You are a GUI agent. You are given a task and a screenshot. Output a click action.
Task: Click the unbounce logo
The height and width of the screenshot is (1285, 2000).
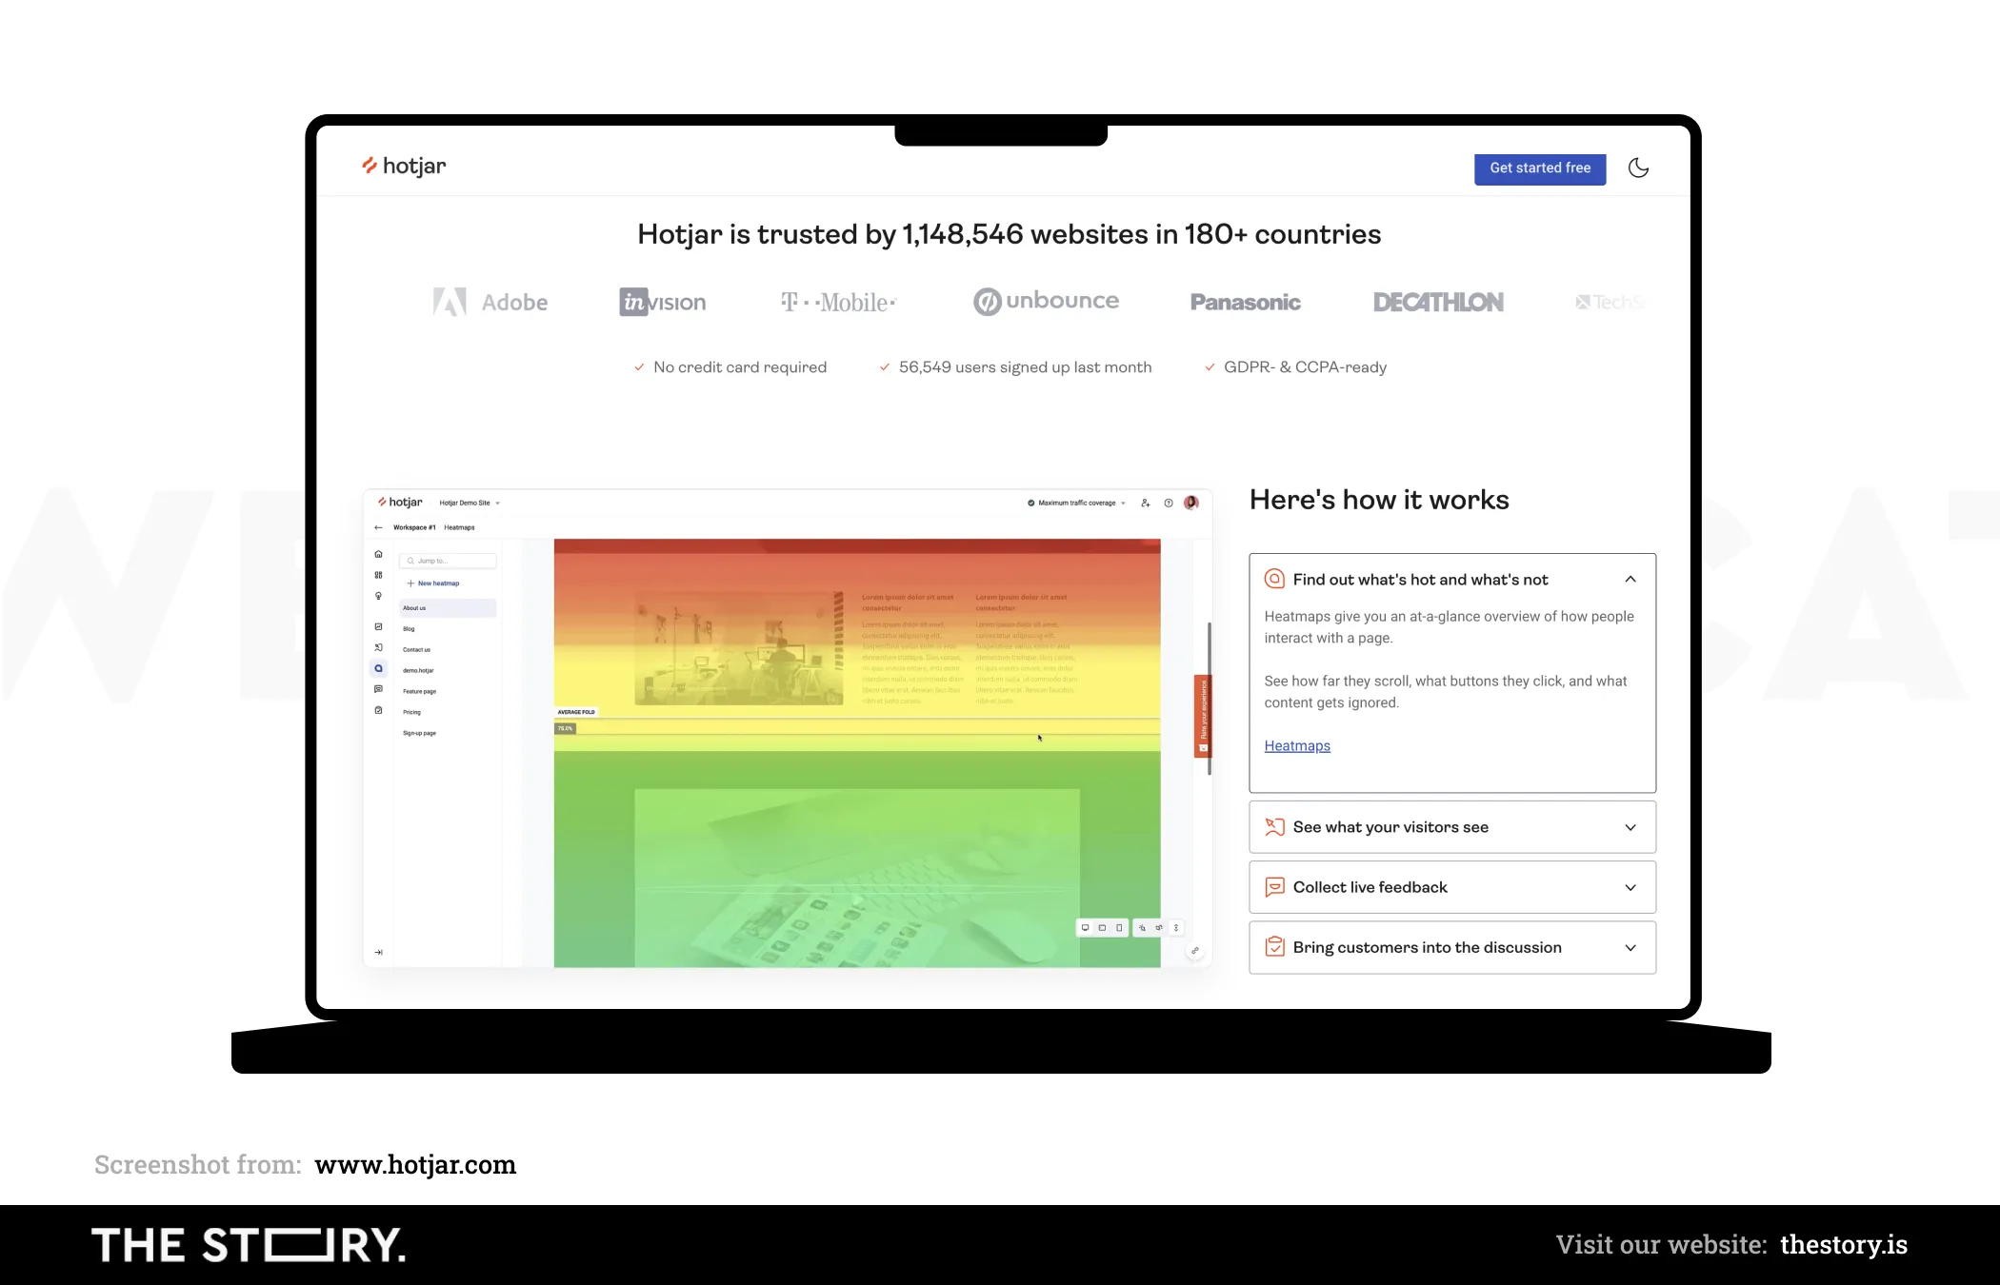tap(1046, 302)
